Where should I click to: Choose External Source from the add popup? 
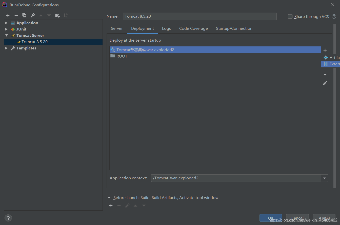pos(331,64)
